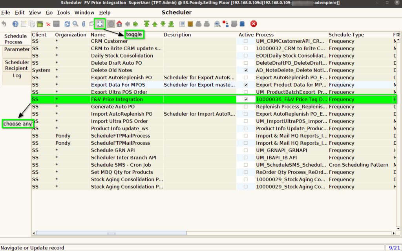Go to Next record down-arrow icon

163,24
